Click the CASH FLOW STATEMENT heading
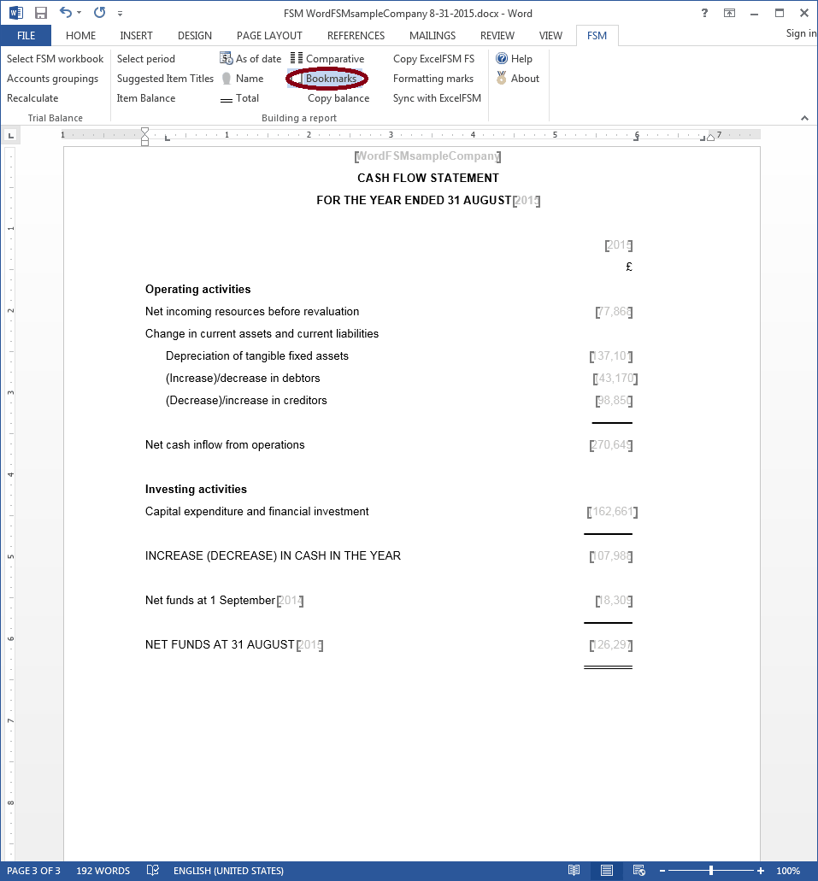Screen dimensions: 818x881 click(x=428, y=178)
